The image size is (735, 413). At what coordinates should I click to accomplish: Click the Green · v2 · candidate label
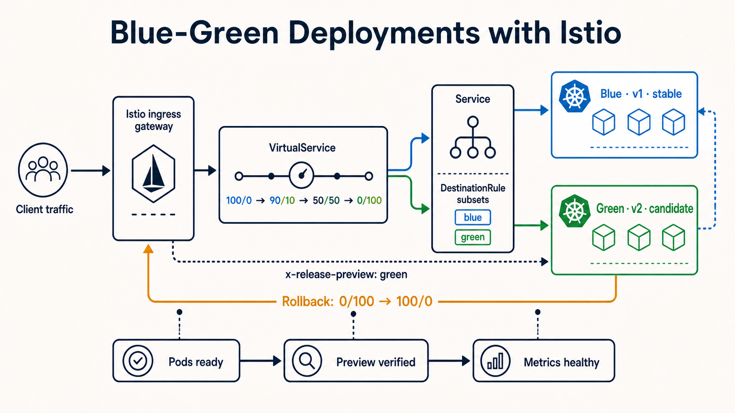[x=644, y=208]
